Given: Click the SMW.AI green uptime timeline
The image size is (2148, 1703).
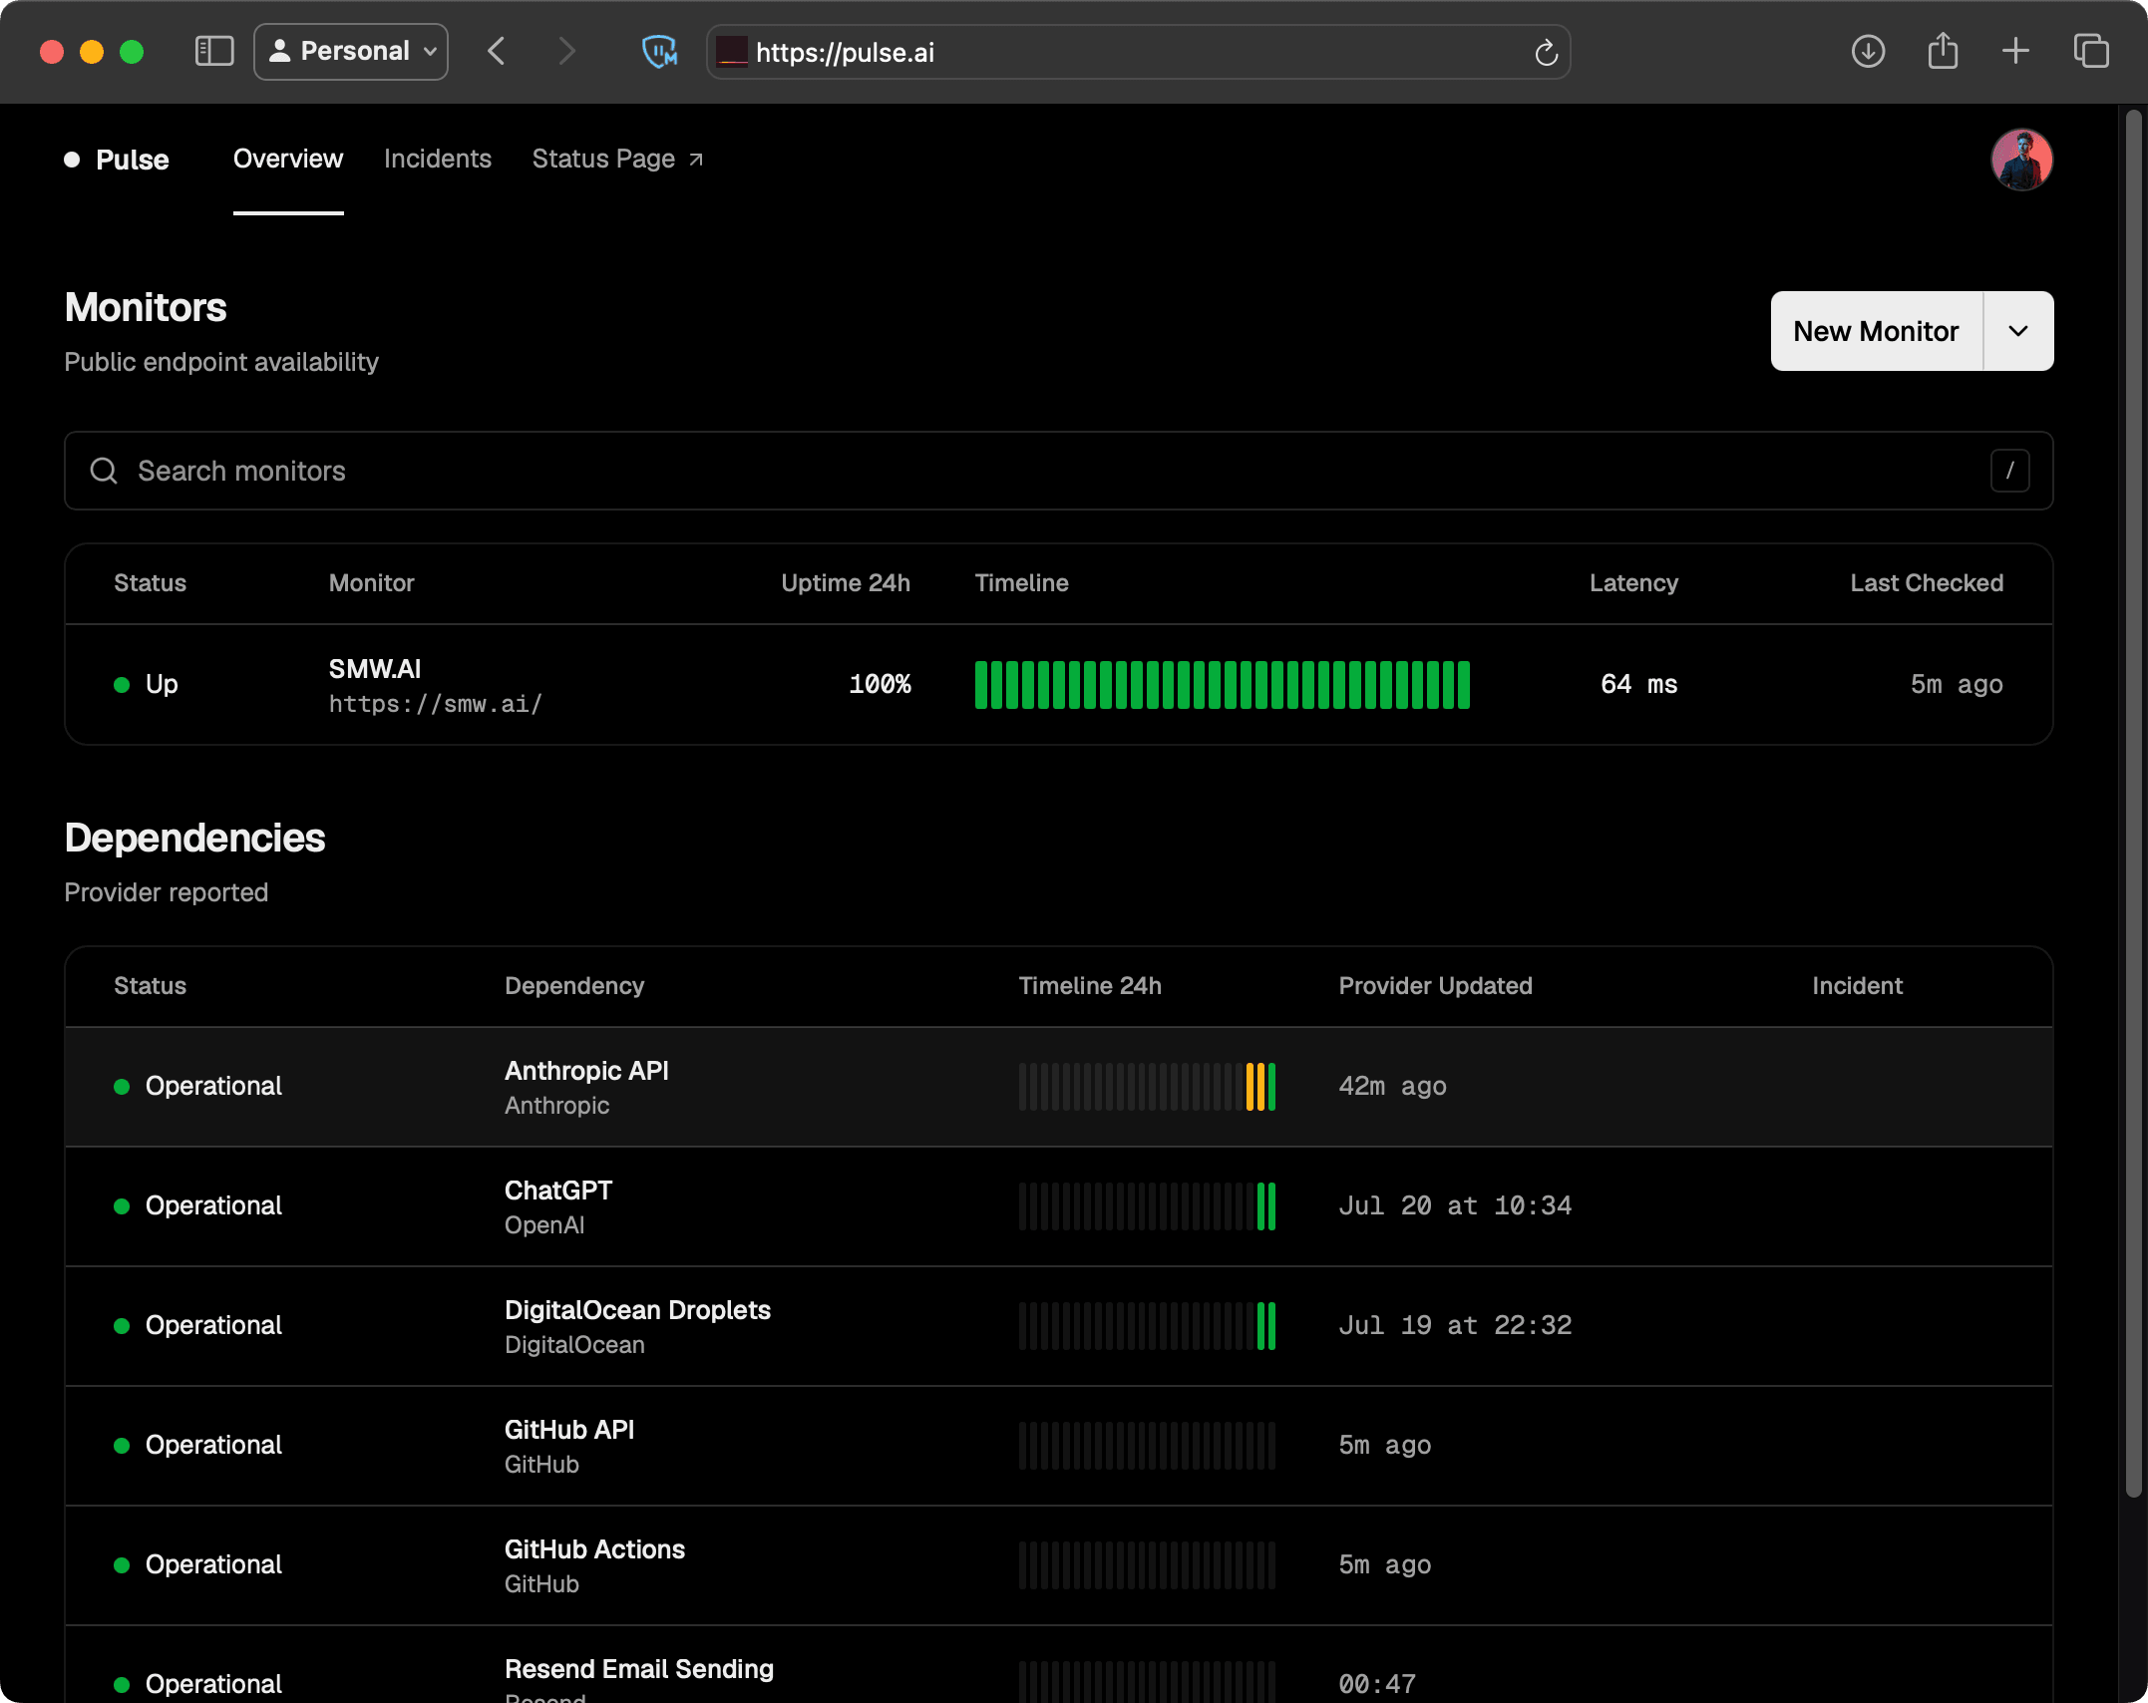Looking at the screenshot, I should [x=1223, y=685].
